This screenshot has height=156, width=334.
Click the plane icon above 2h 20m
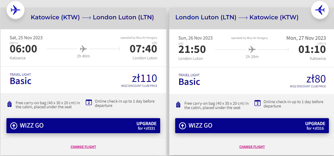252,49
